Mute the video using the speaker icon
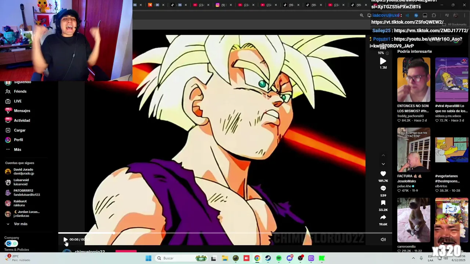The width and height of the screenshot is (470, 264). pyautogui.click(x=383, y=239)
